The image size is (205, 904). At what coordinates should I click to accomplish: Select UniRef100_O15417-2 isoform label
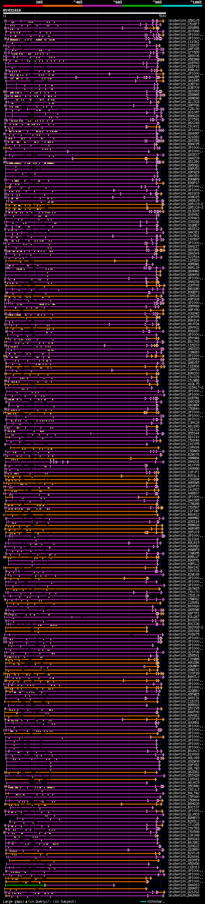coord(186,387)
